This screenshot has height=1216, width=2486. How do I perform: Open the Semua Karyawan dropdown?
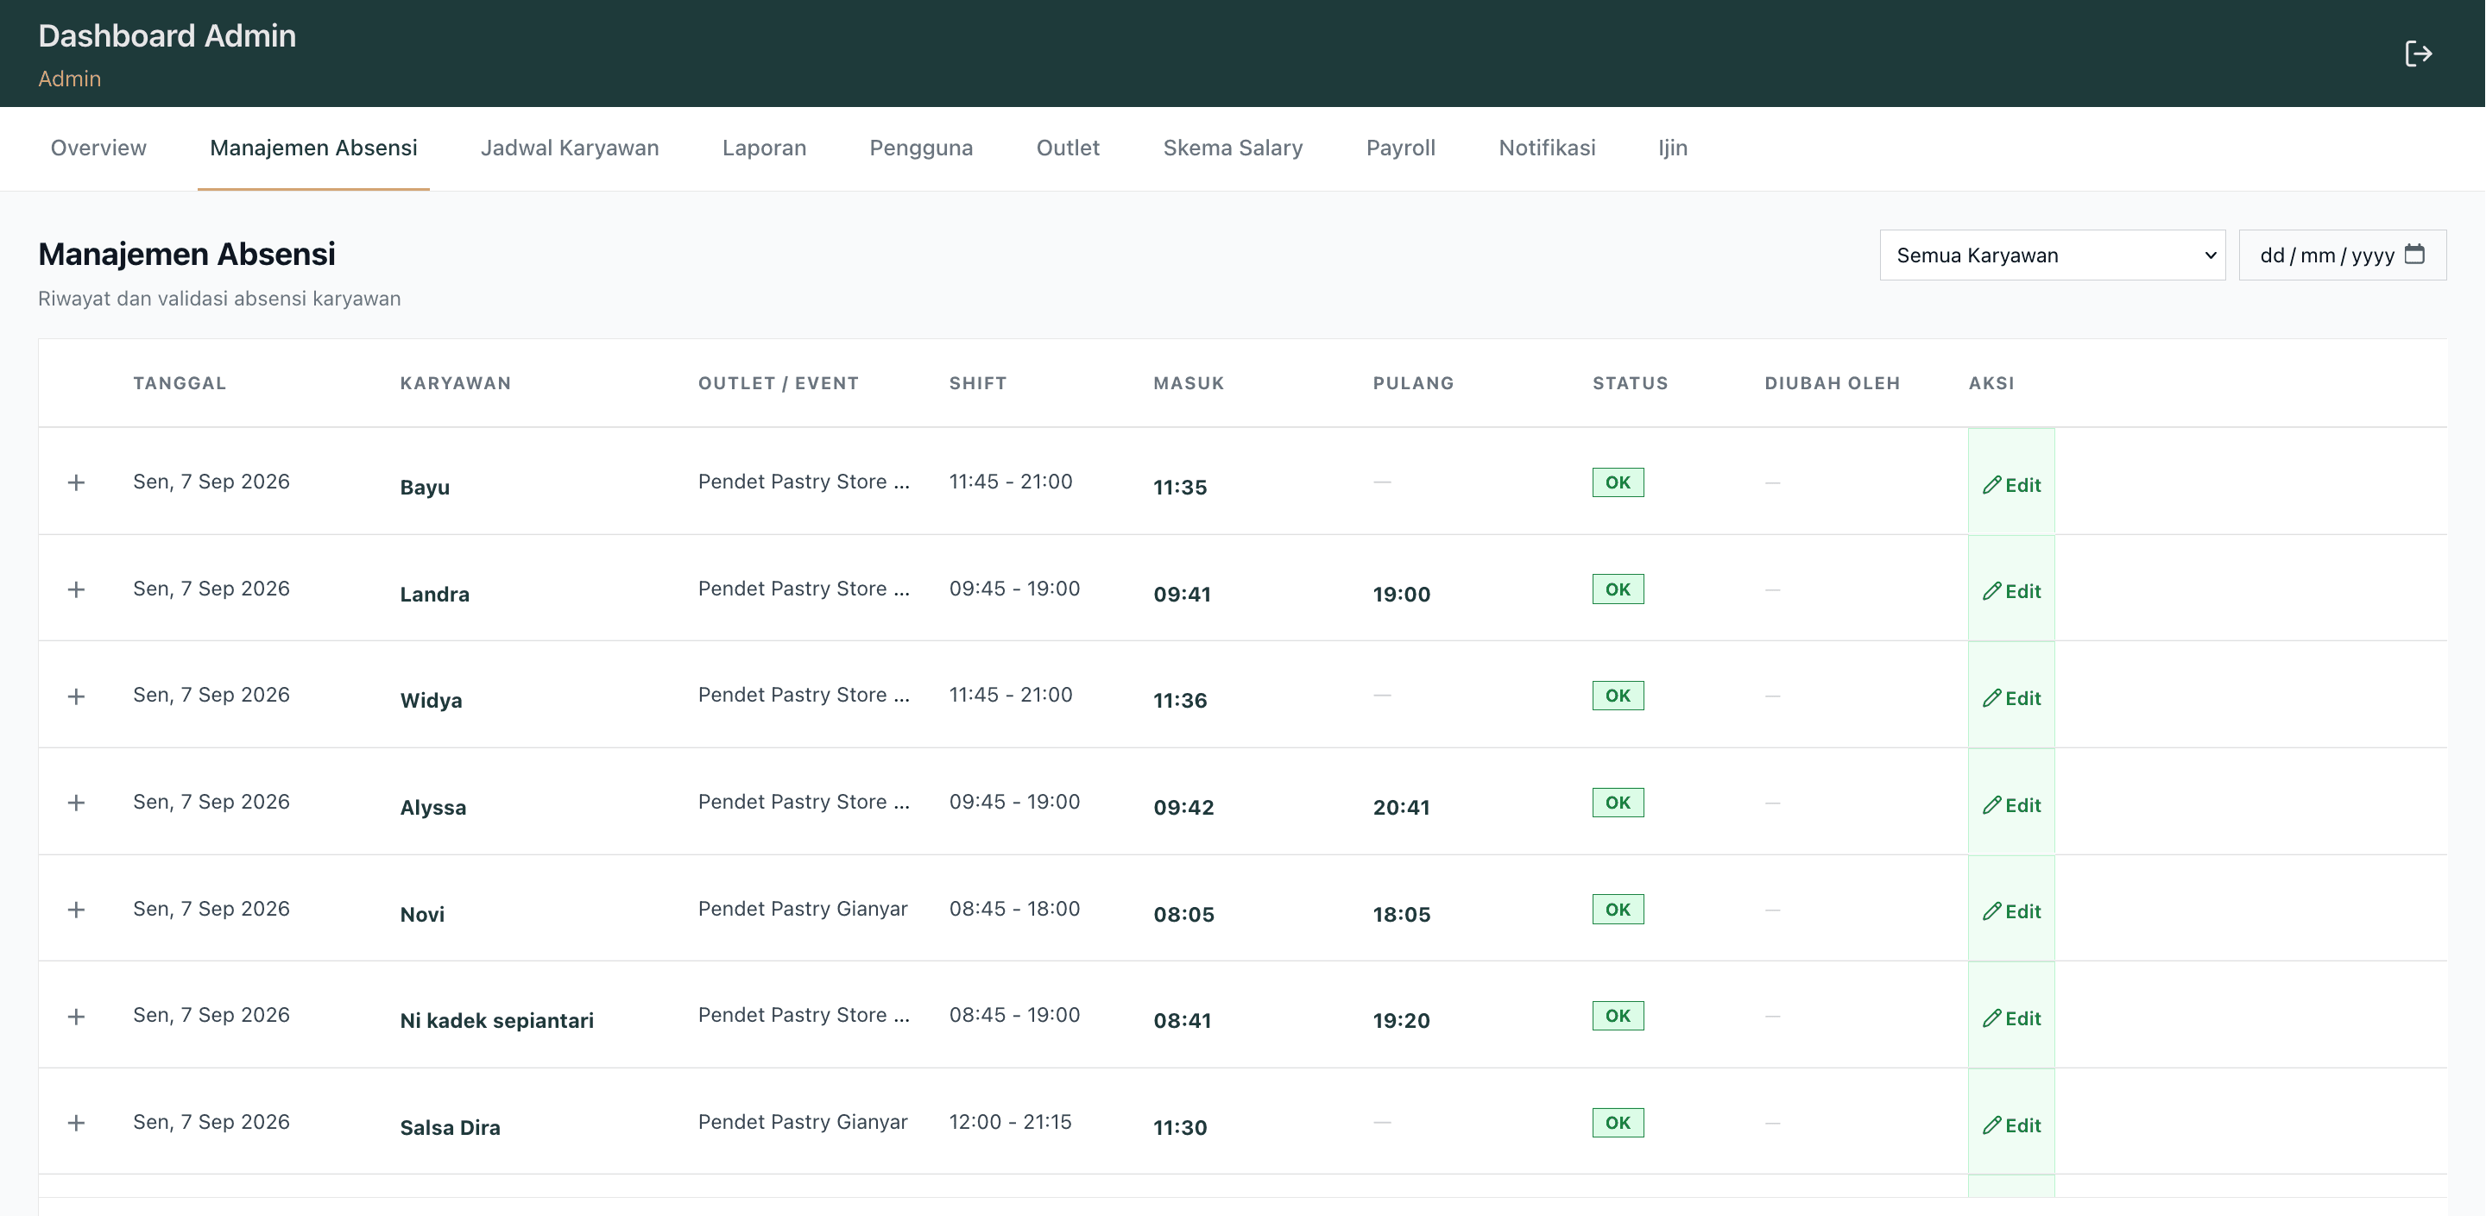[x=2052, y=255]
